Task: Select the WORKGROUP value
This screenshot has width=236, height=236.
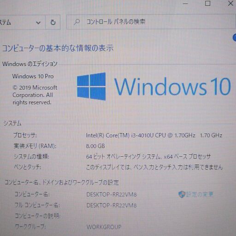Action: 104,227
